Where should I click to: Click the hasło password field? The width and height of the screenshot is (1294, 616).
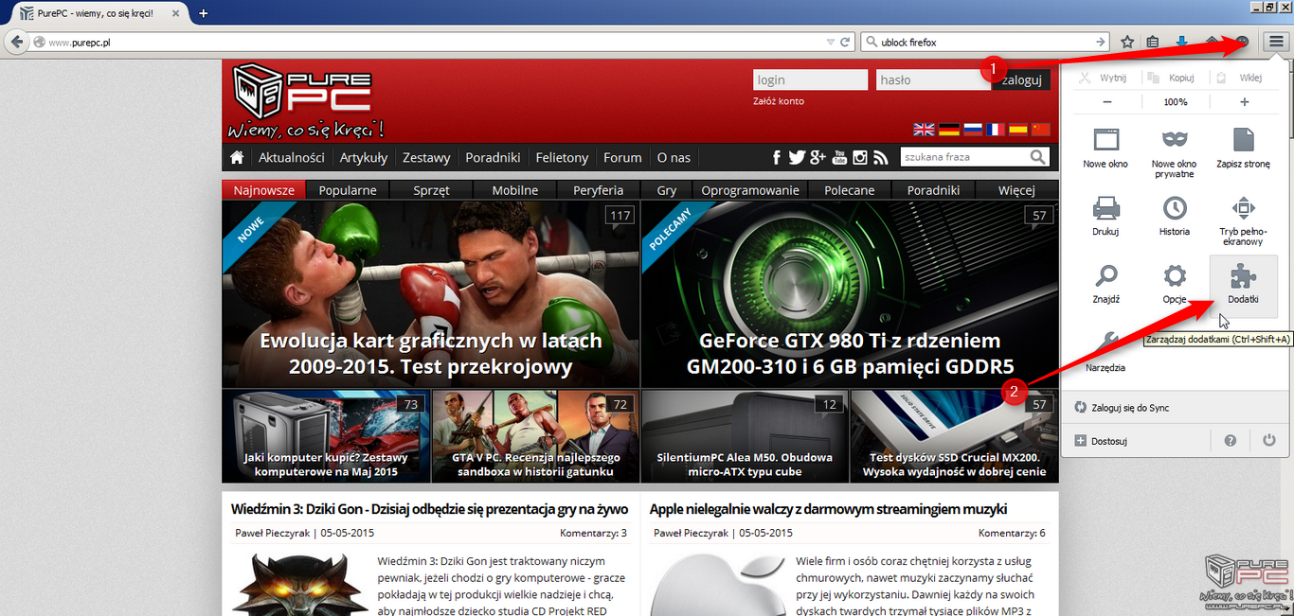(x=933, y=79)
